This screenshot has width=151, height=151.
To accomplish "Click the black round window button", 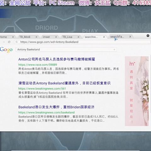I will point(148,36).
